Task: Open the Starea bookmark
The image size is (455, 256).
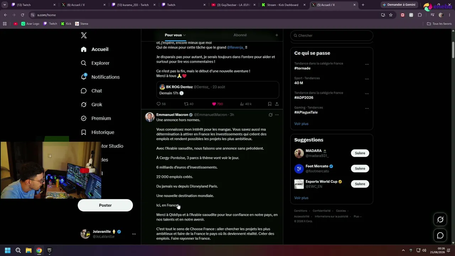Action: pos(82,24)
